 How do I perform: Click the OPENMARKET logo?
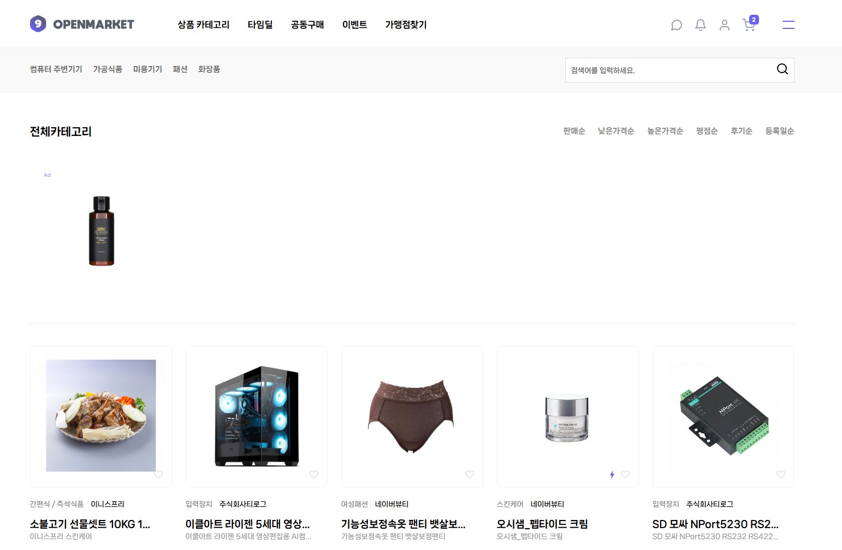[82, 24]
